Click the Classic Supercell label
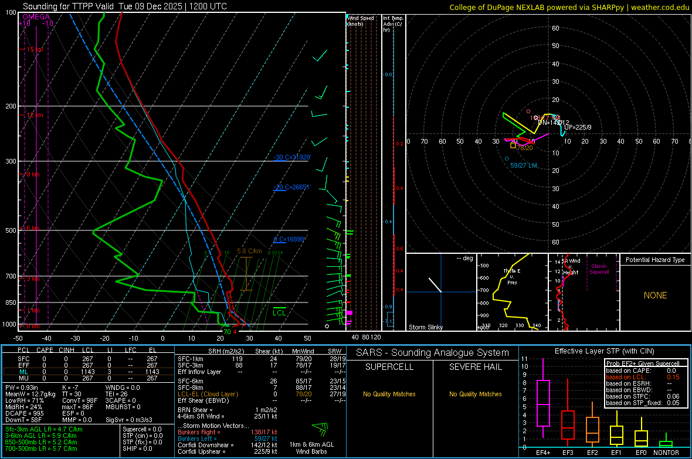The image size is (692, 459). pyautogui.click(x=599, y=269)
